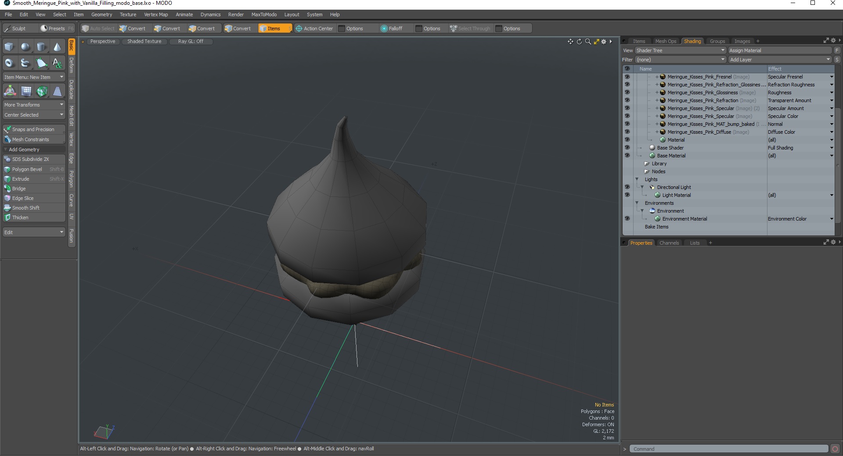Activate the checkered cube element tool

[x=42, y=91]
